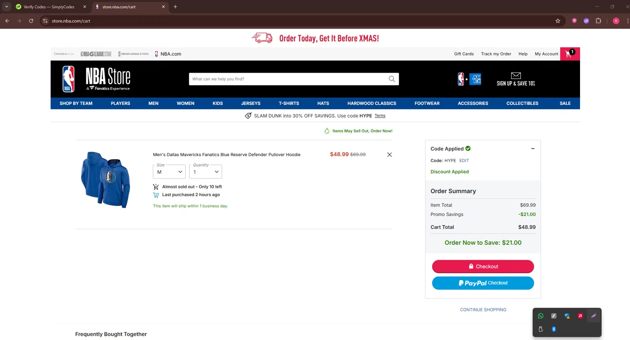The image size is (630, 340).
Task: Open the Size dropdown
Action: [169, 172]
